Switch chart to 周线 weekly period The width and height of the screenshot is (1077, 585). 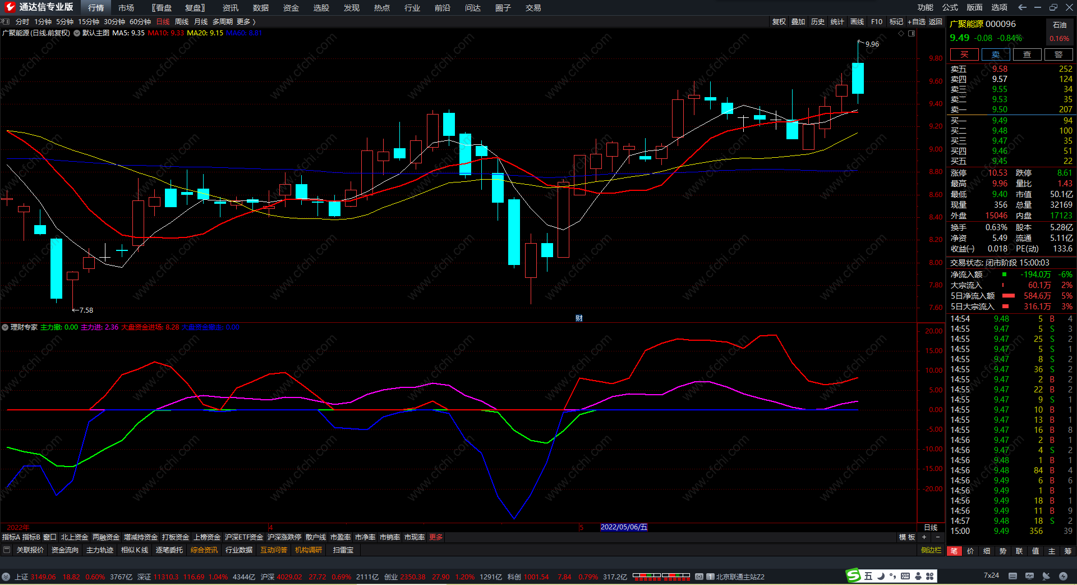point(182,22)
